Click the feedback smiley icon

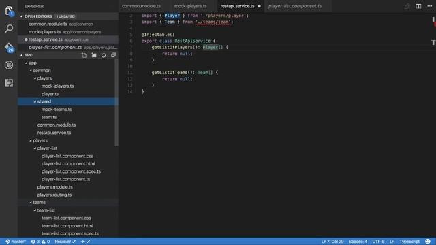(x=428, y=241)
